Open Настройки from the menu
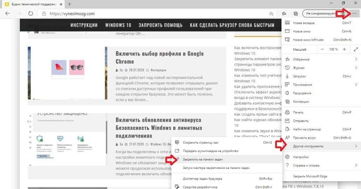This screenshot has width=361, height=189. coord(321,157)
